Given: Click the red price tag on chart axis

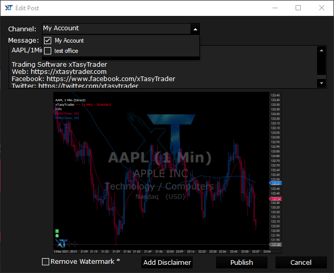Looking at the screenshot, I should pyautogui.click(x=276, y=199).
